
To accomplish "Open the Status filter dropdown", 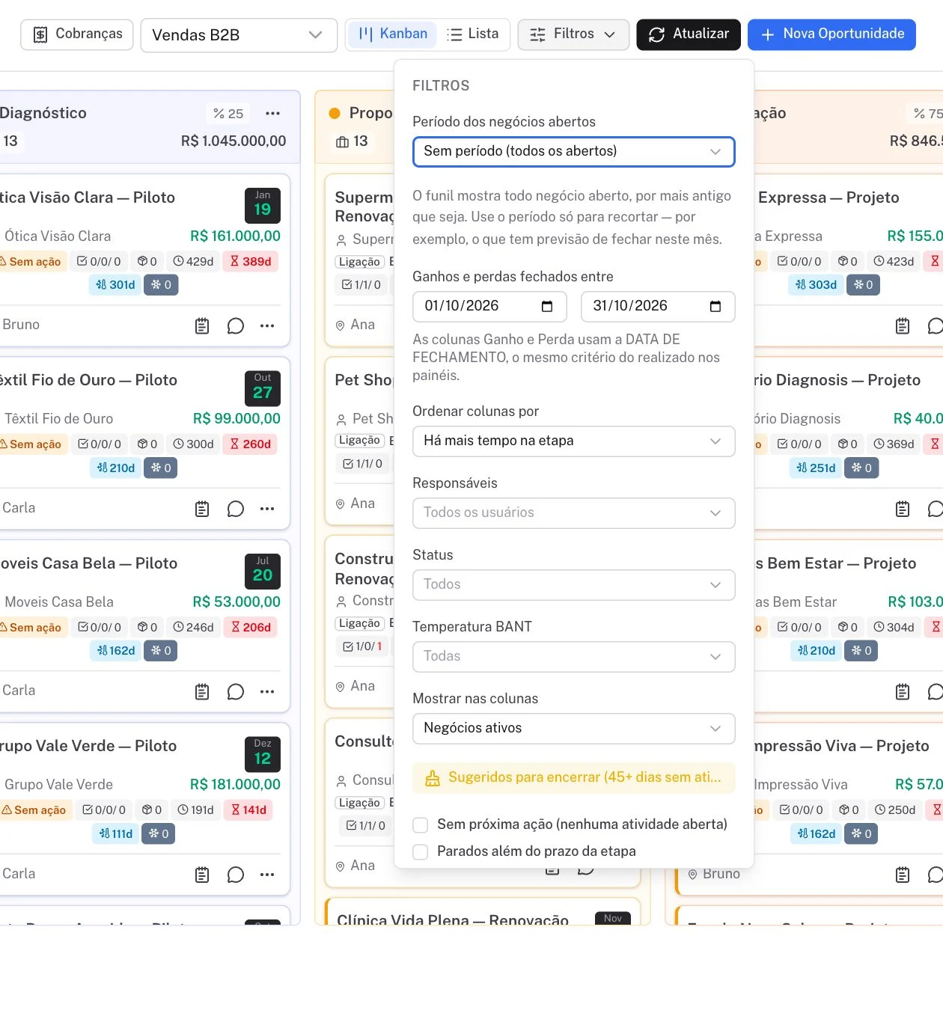I will [x=574, y=585].
